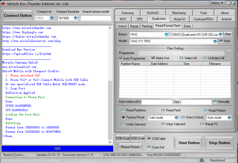Open the Tools tab
238x163 pixels.
(x=203, y=13)
